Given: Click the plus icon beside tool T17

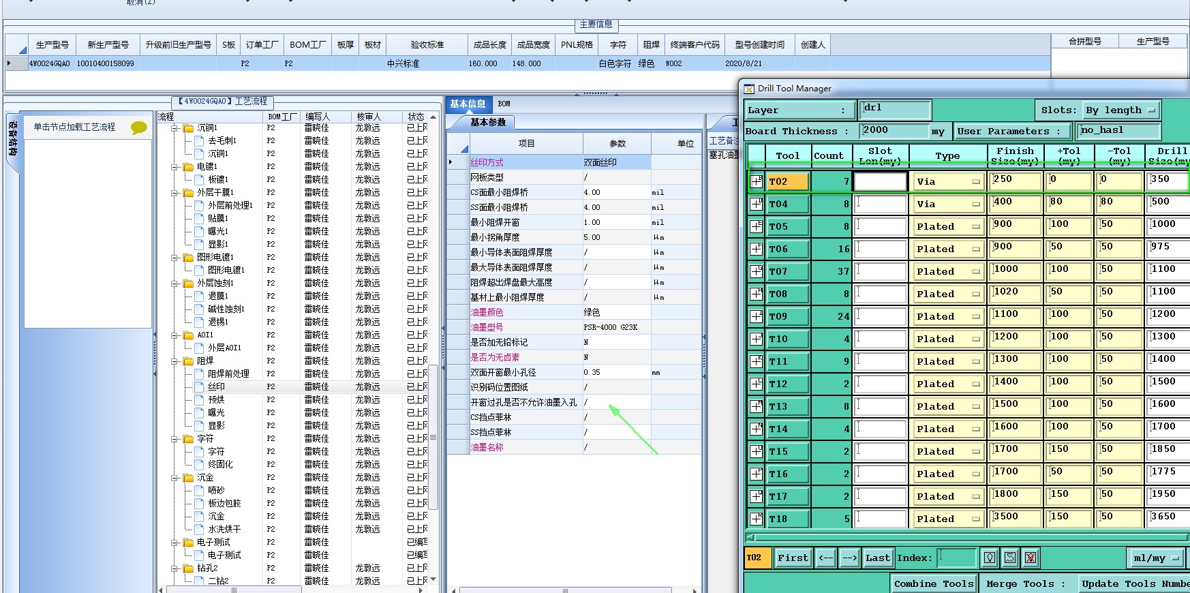Looking at the screenshot, I should (x=756, y=496).
